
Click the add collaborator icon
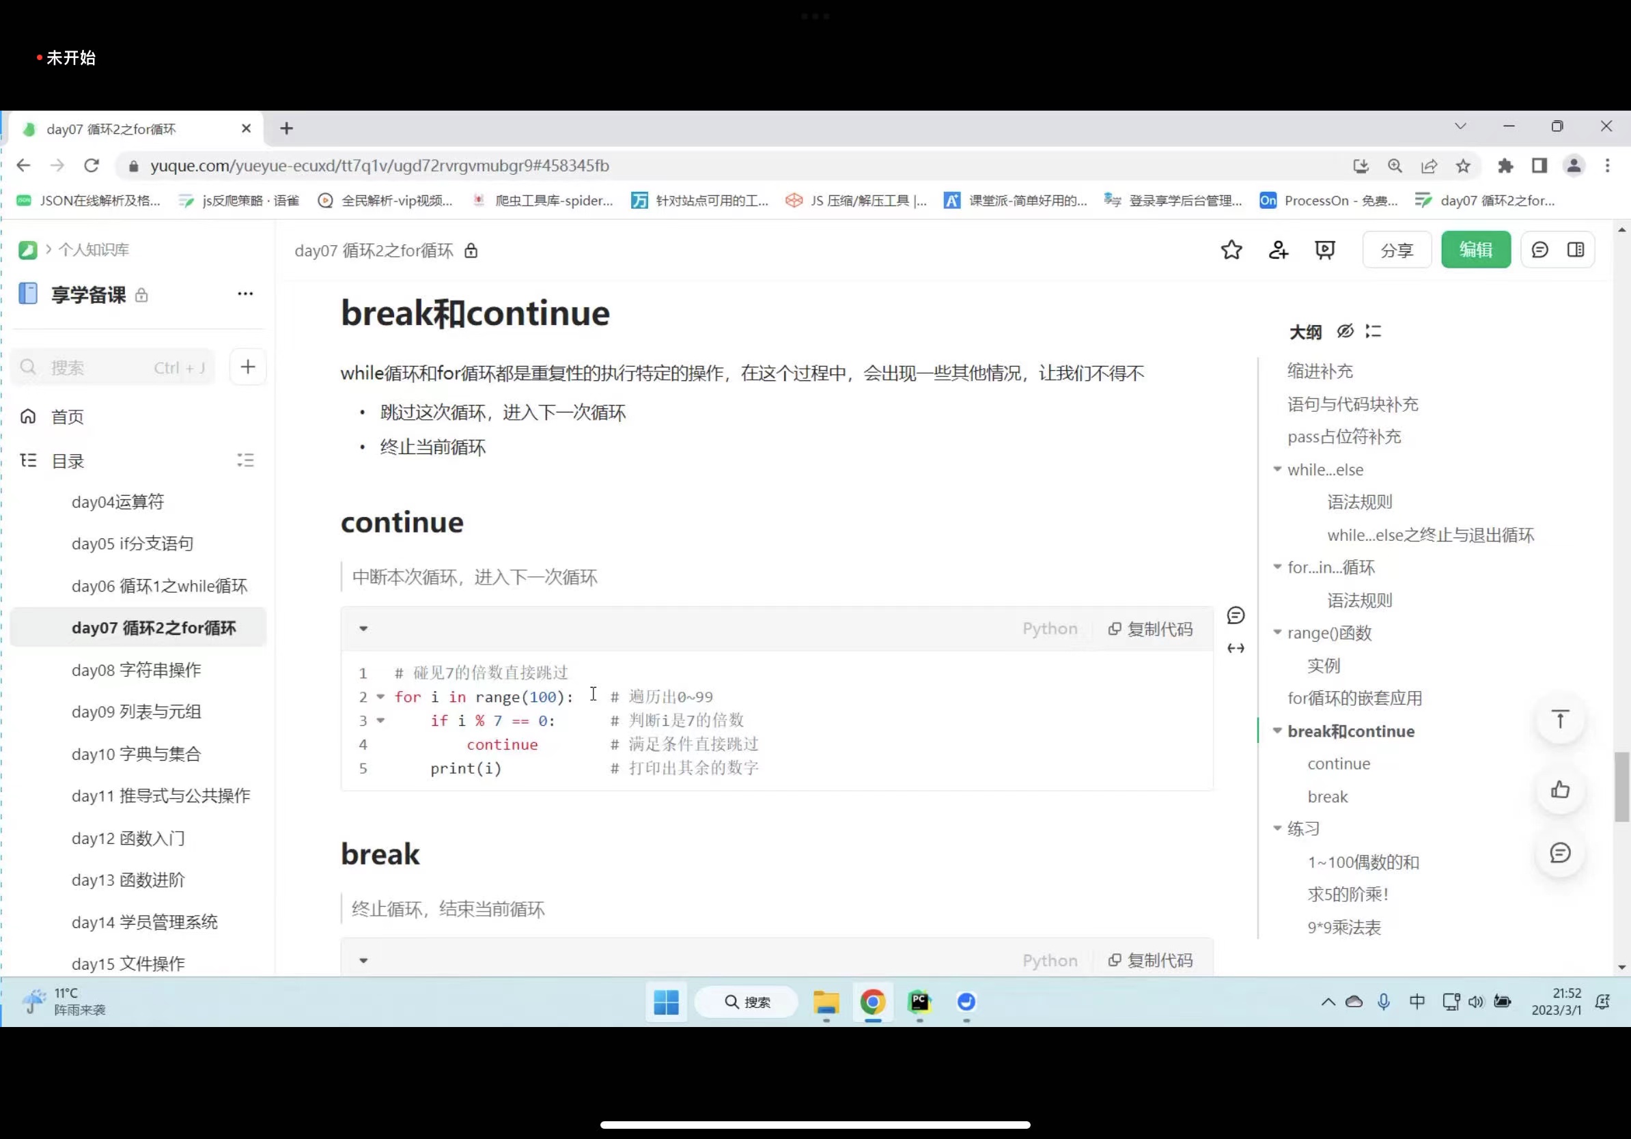[x=1278, y=250]
